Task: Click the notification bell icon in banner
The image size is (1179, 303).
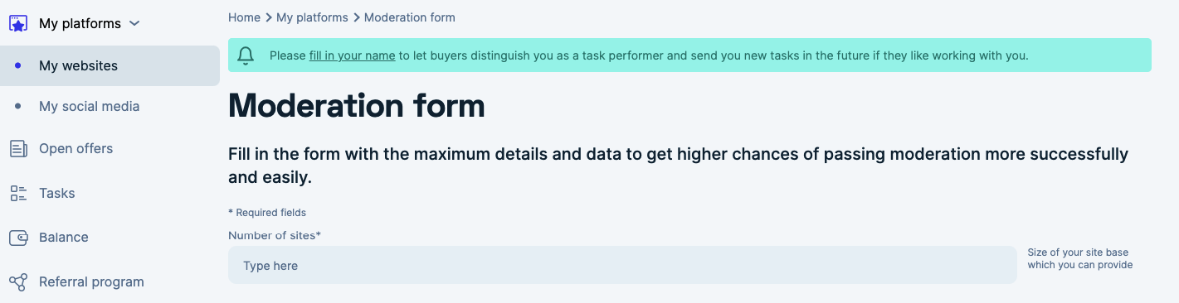Action: coord(246,55)
